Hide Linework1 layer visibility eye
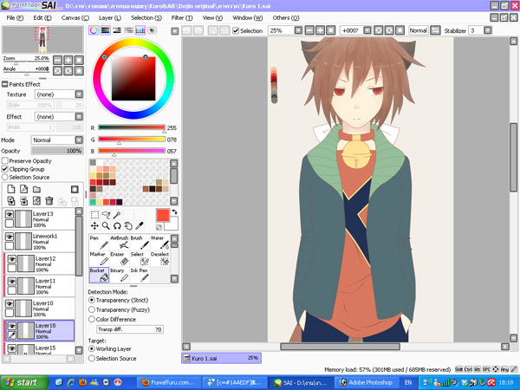Image resolution: width=520 pixels, height=390 pixels. (10, 237)
